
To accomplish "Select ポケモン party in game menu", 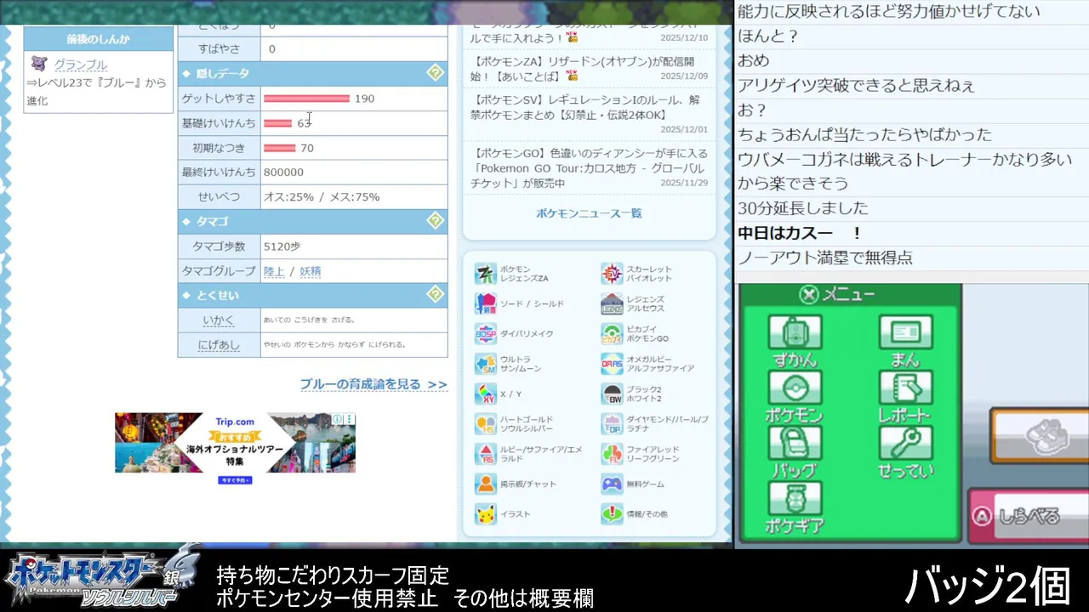I will coord(795,397).
